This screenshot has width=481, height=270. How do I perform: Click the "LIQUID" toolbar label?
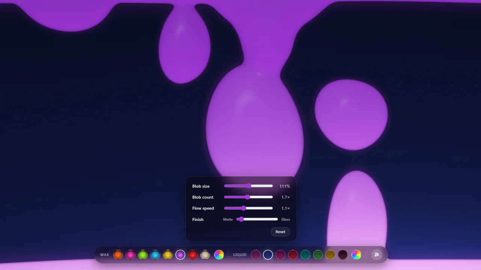[240, 255]
